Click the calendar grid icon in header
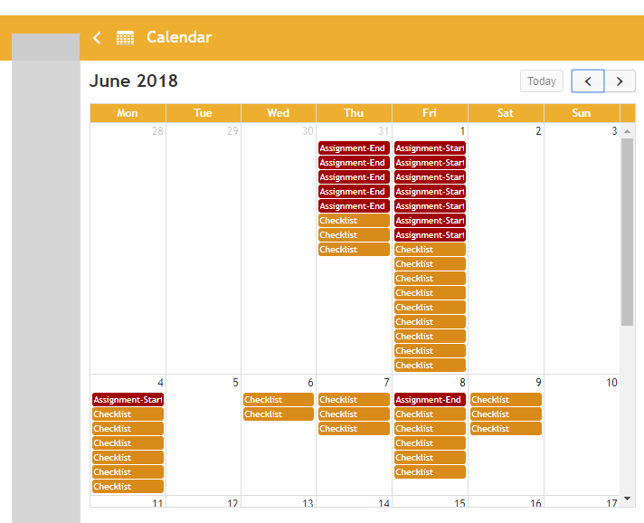This screenshot has height=523, width=644. pyautogui.click(x=125, y=38)
